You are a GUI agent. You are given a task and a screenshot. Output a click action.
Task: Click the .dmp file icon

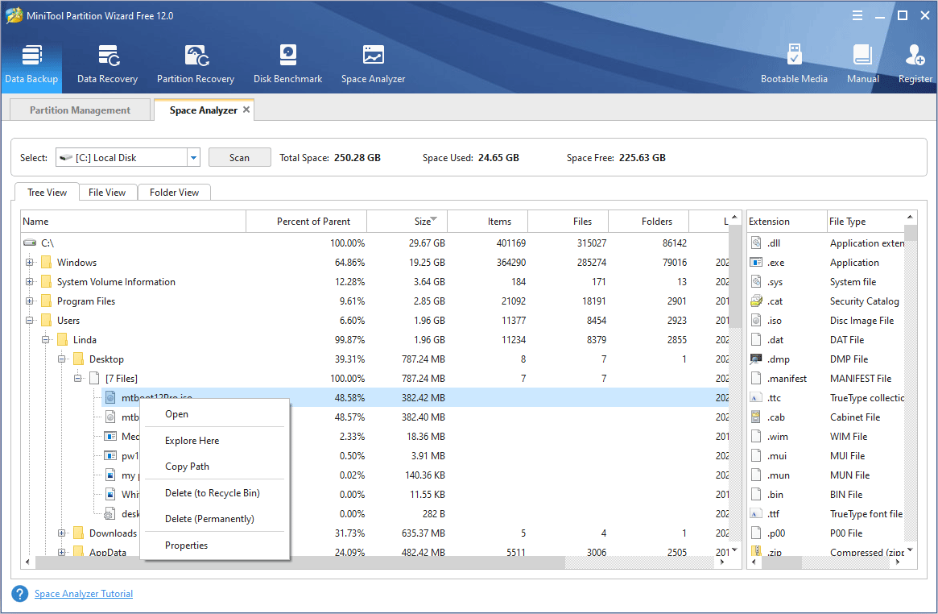pos(756,359)
